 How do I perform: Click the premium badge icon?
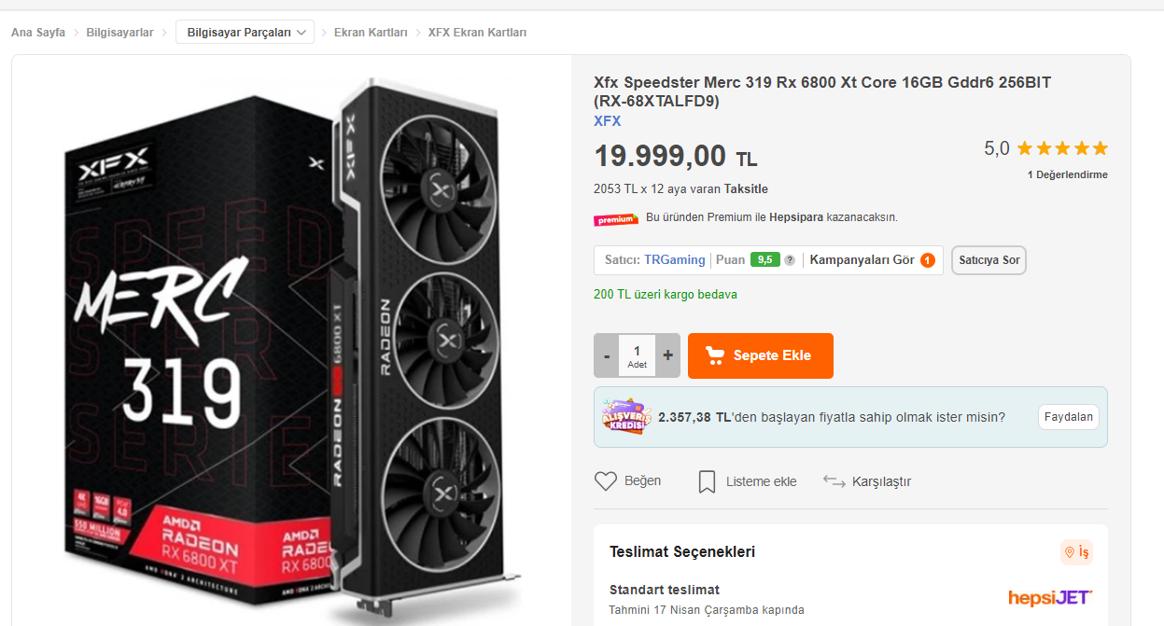coord(616,219)
